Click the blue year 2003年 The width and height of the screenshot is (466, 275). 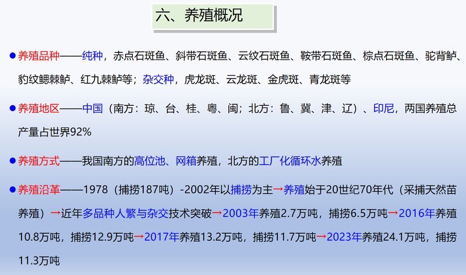click(x=240, y=213)
